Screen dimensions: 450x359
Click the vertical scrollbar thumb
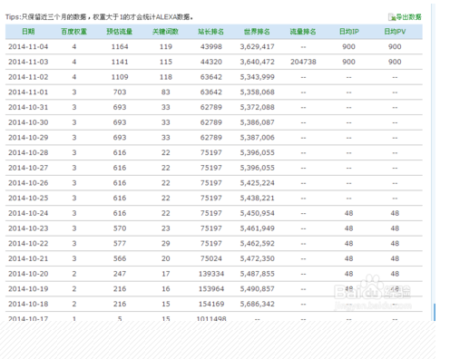(435, 312)
